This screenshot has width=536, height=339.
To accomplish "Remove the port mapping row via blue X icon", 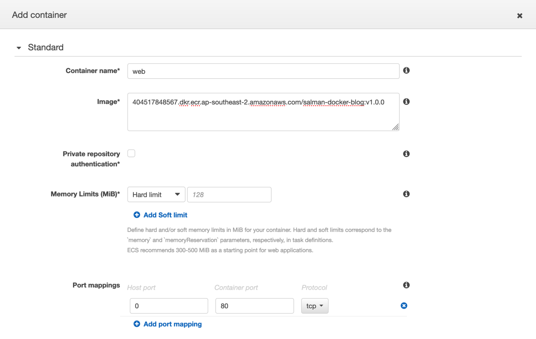I will [x=404, y=305].
